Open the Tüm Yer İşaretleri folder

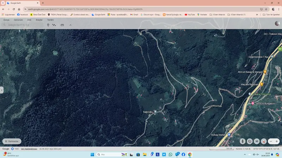point(271,14)
